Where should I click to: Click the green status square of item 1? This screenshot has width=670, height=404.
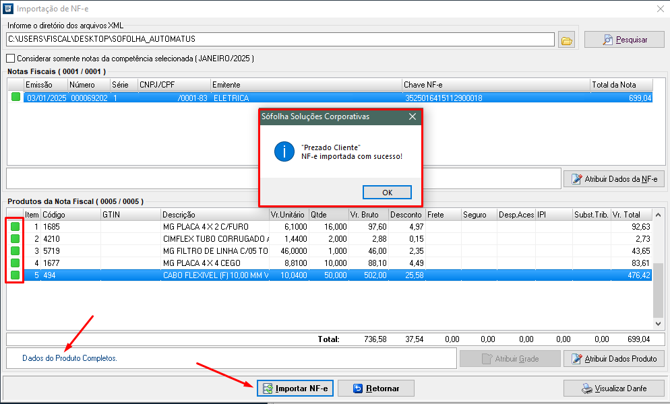coord(16,227)
